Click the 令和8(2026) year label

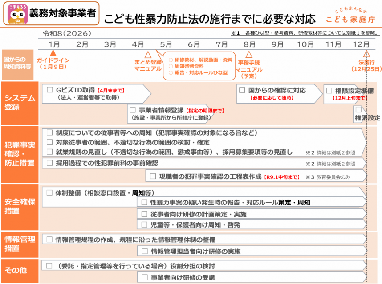pyautogui.click(x=67, y=33)
